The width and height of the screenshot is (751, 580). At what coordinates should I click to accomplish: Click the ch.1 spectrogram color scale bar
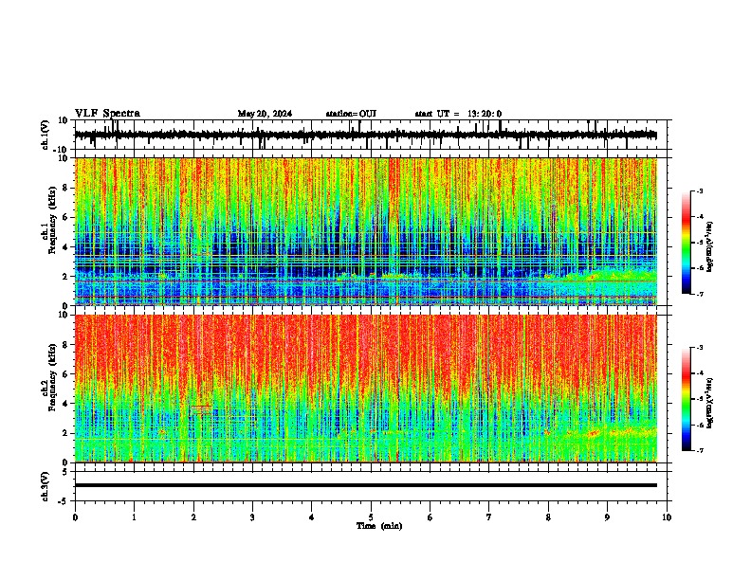coord(686,243)
